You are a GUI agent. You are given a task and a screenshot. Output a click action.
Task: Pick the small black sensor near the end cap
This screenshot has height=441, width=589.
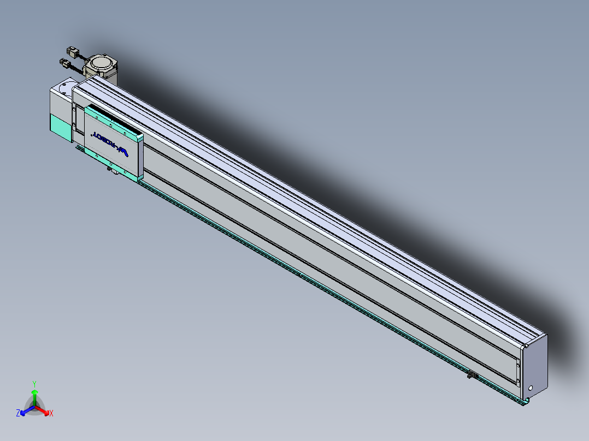coord(472,374)
